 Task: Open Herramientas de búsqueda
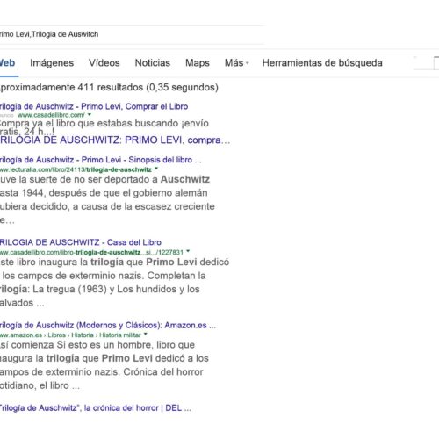pyautogui.click(x=322, y=63)
